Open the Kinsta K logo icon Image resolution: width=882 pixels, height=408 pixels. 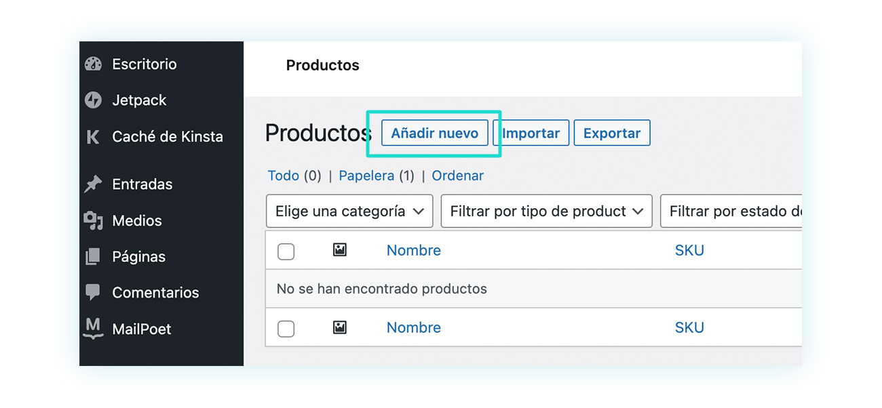tap(93, 137)
